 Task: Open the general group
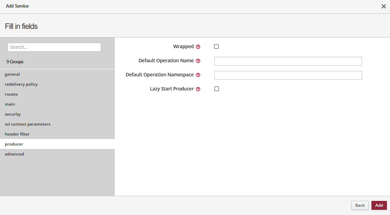(x=12, y=74)
